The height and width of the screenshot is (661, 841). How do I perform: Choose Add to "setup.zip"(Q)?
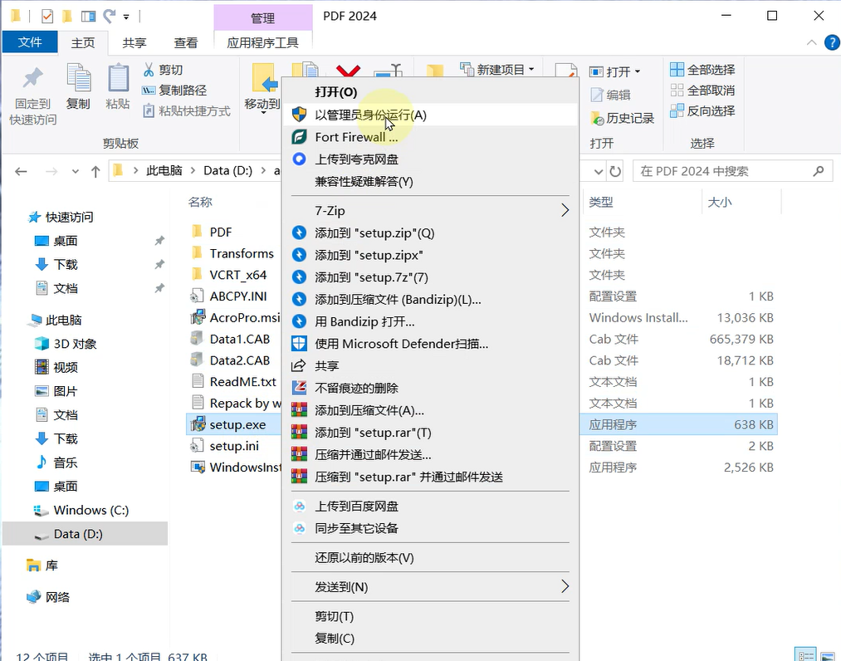[x=429, y=233]
